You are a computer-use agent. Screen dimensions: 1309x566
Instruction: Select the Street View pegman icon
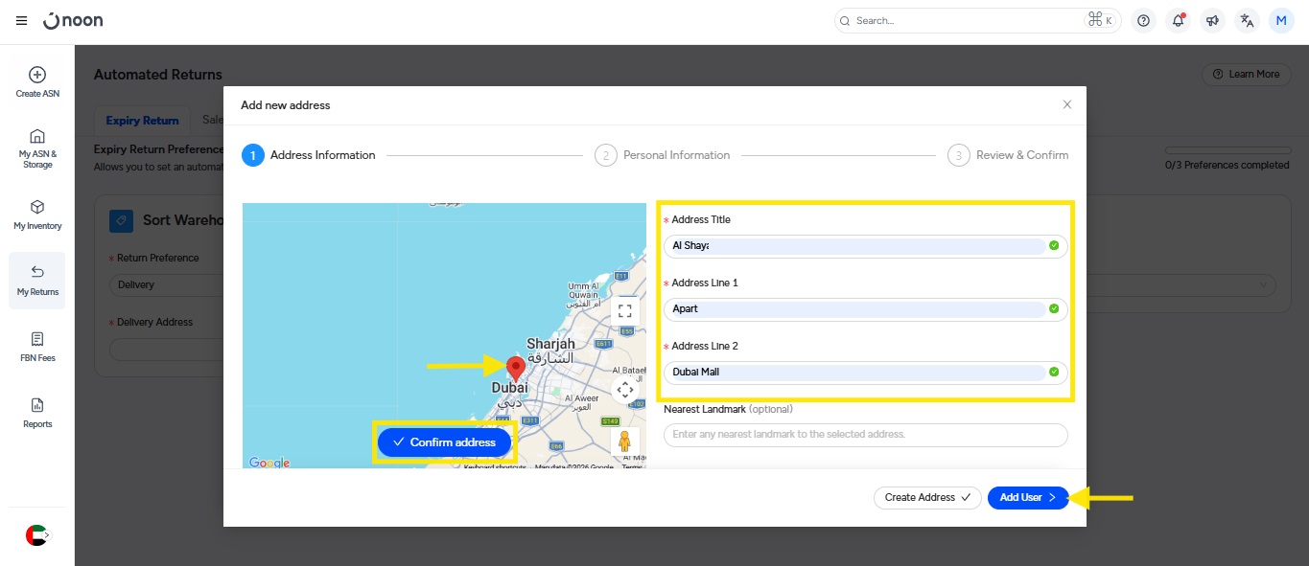pyautogui.click(x=625, y=441)
